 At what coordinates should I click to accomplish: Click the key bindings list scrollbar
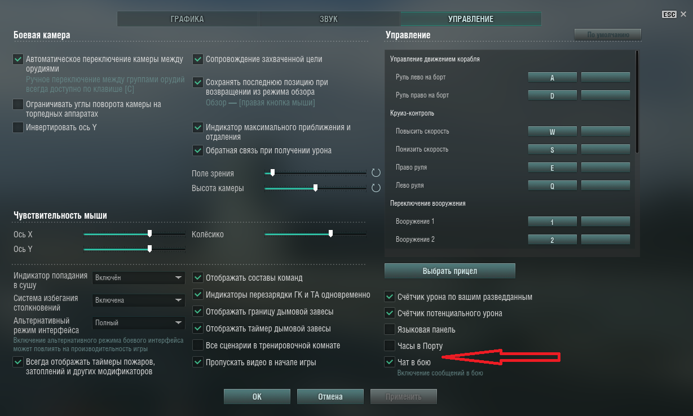tap(637, 101)
